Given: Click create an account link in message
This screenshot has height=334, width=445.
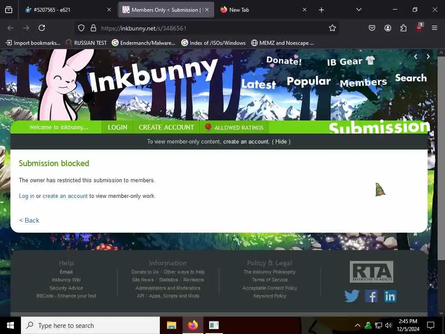Looking at the screenshot, I should pyautogui.click(x=65, y=196).
